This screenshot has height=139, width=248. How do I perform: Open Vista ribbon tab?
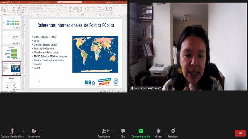click(56, 5)
